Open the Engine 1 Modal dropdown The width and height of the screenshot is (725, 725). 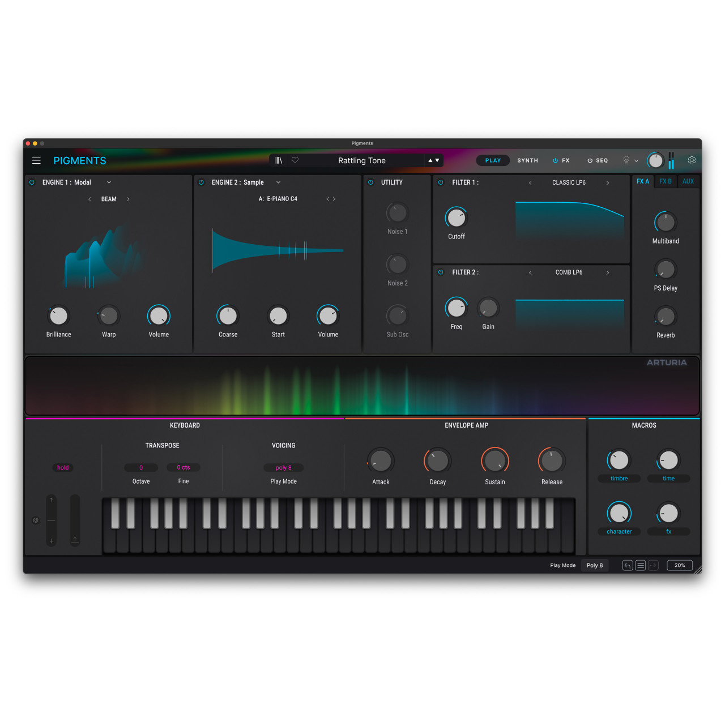pyautogui.click(x=108, y=182)
